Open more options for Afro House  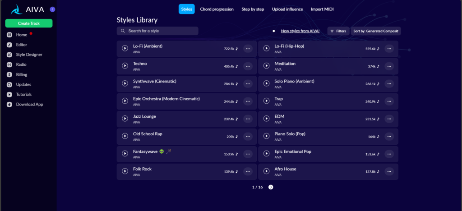389,172
